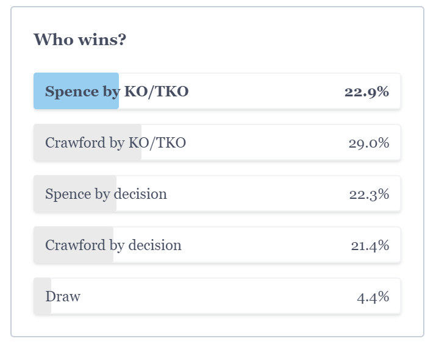Click the 4.4% result percentage
This screenshot has width=436, height=344.
coord(373,296)
